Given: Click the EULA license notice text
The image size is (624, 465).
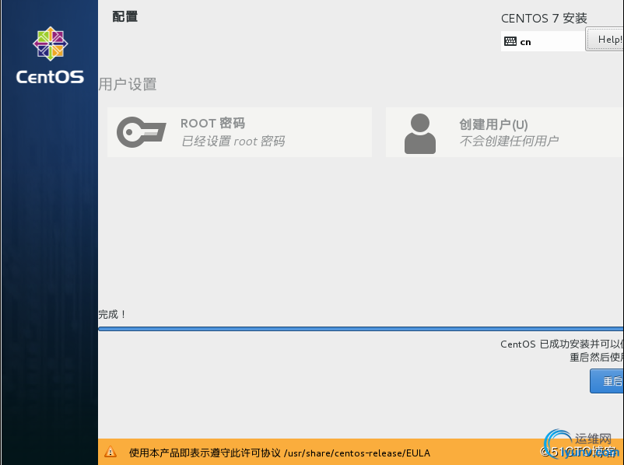Looking at the screenshot, I should pyautogui.click(x=279, y=453).
